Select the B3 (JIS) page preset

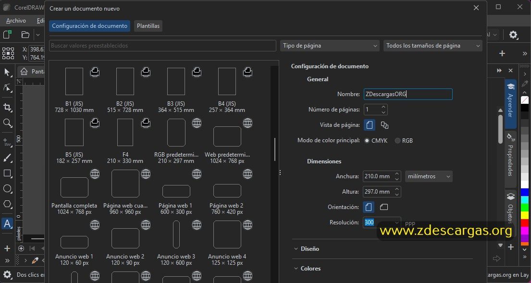click(x=176, y=90)
